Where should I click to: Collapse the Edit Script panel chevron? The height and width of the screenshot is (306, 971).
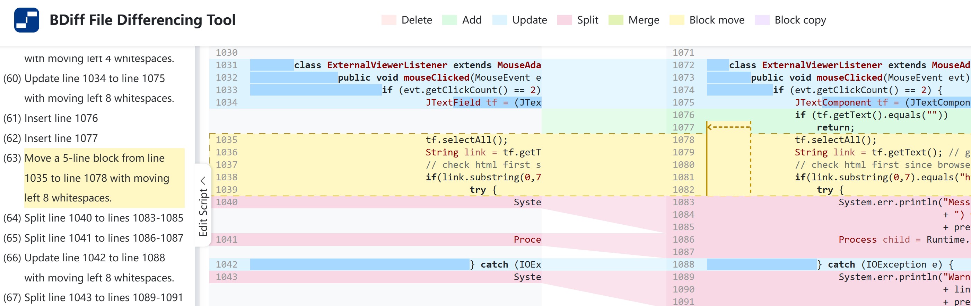[203, 180]
